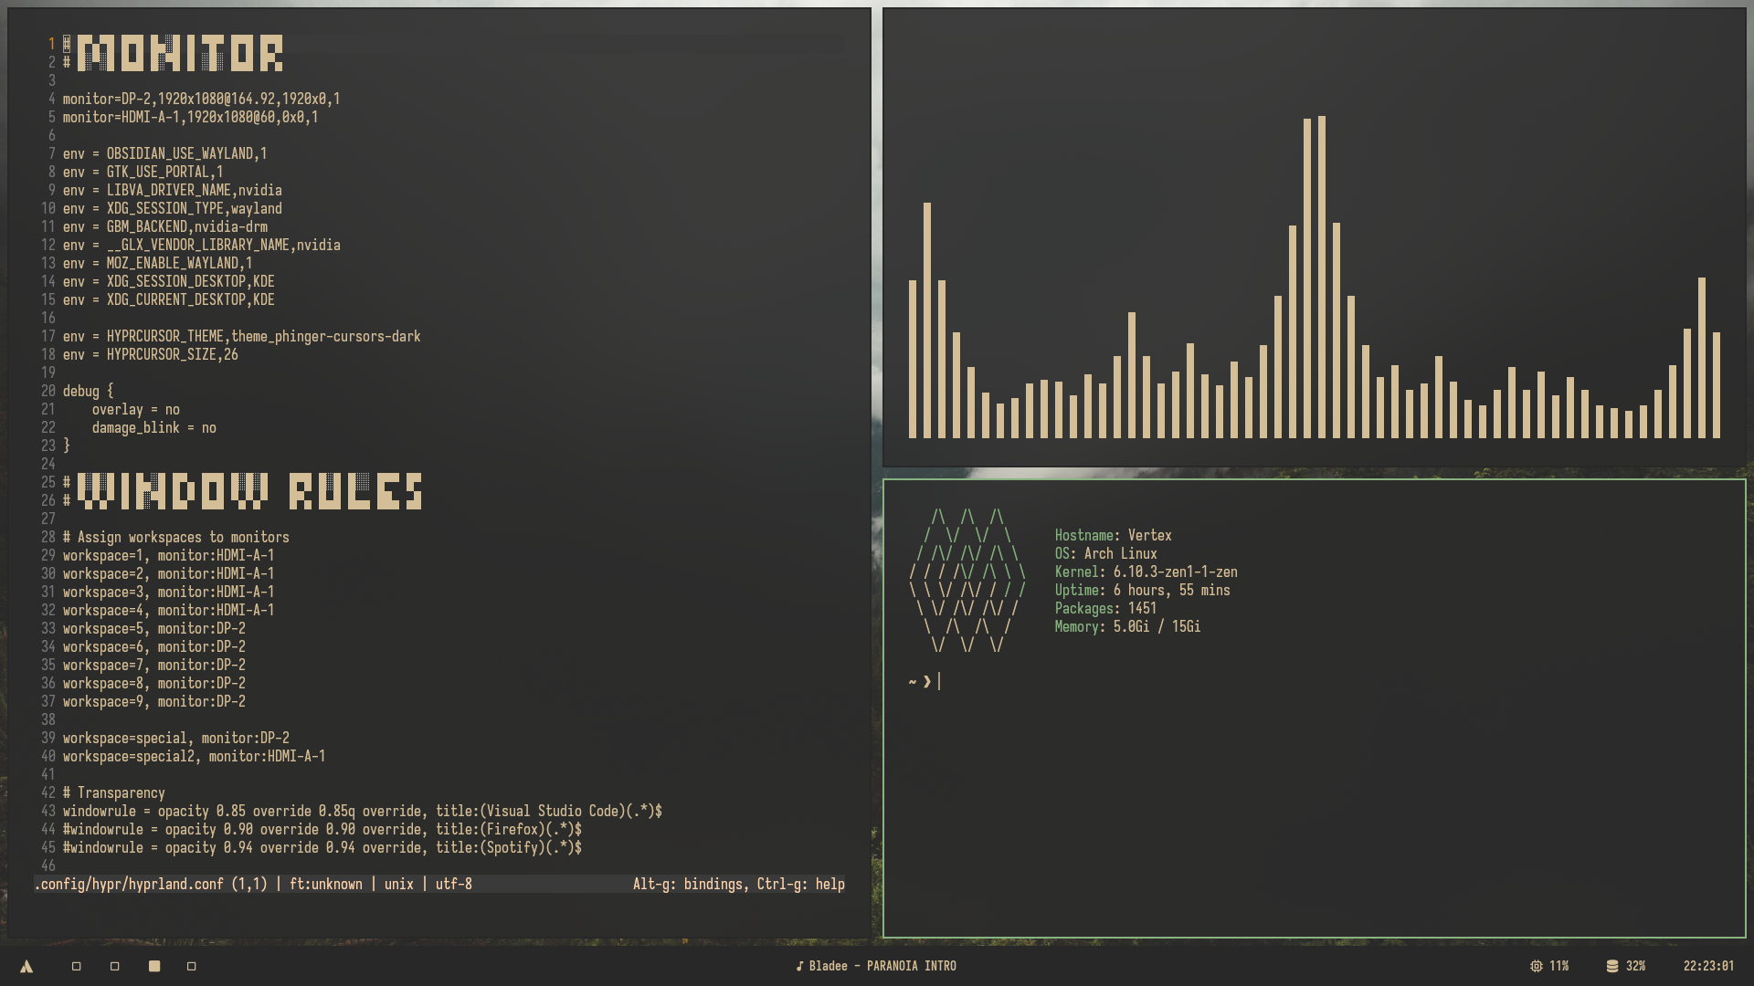
Task: Switch to the first workspace indicator square
Action: [x=77, y=966]
